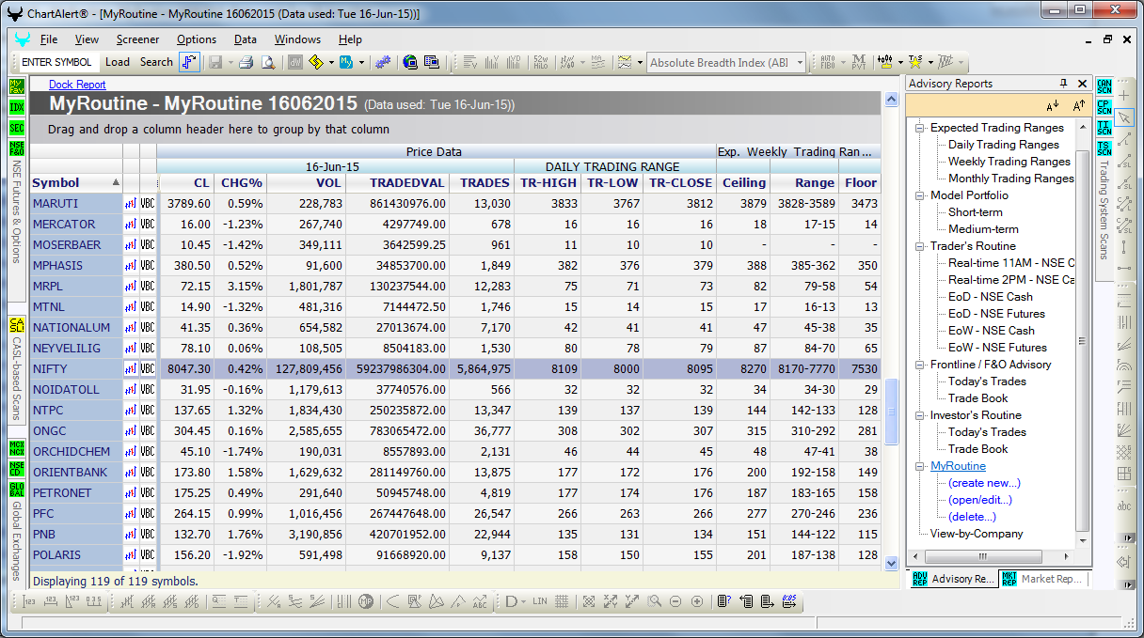Select Daily Trading Ranges tree item
This screenshot has height=638, width=1144.
pos(1003,145)
